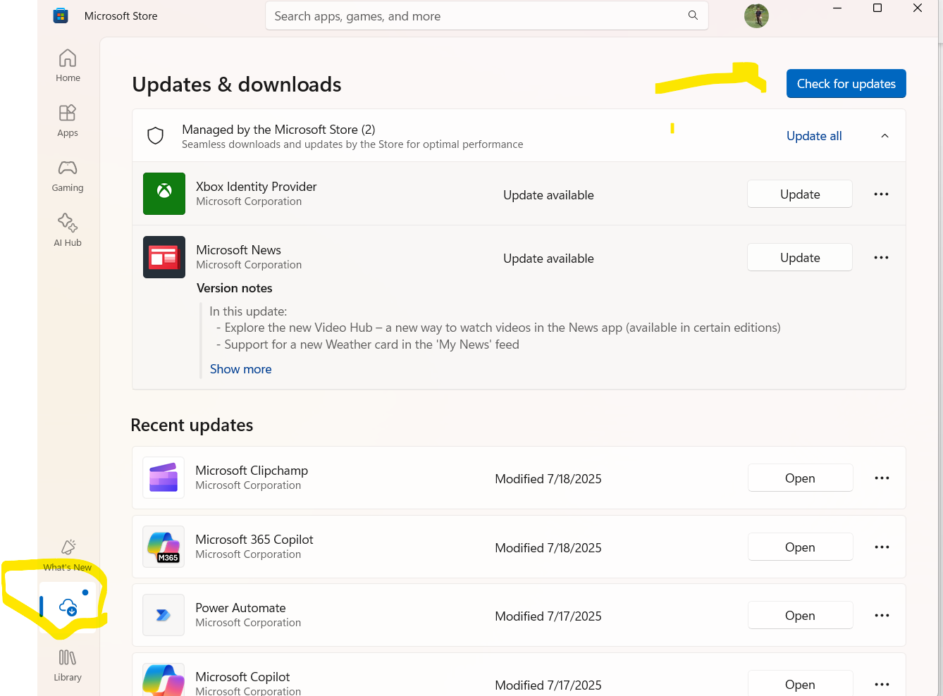Click the Microsoft Store logo icon
Image resolution: width=943 pixels, height=696 pixels.
tap(61, 15)
